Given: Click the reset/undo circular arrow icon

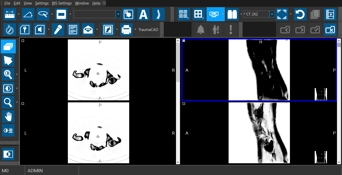Looking at the screenshot, I should pyautogui.click(x=300, y=14).
